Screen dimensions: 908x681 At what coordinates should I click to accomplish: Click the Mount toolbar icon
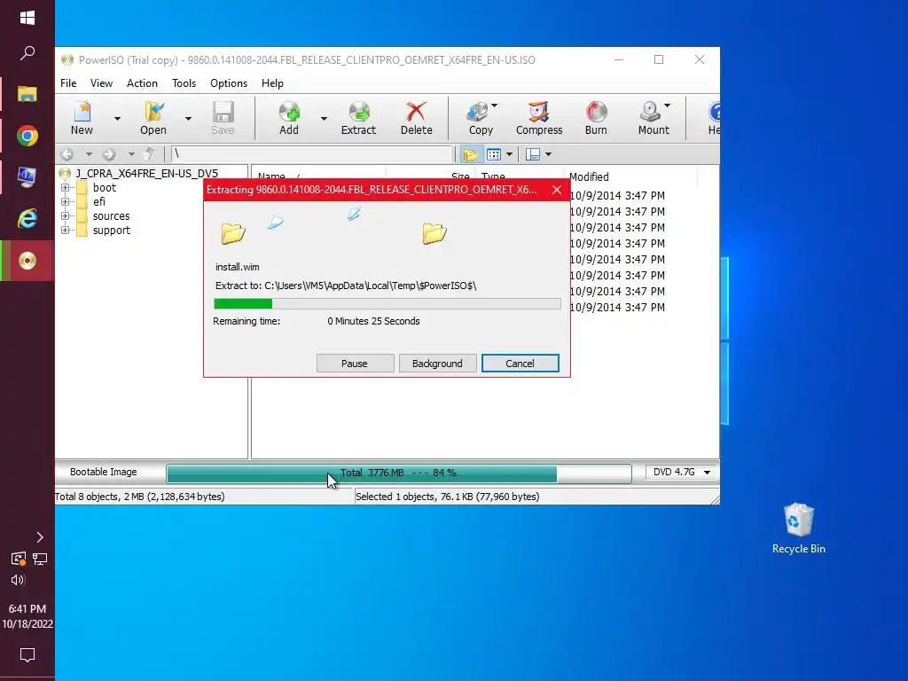654,118
